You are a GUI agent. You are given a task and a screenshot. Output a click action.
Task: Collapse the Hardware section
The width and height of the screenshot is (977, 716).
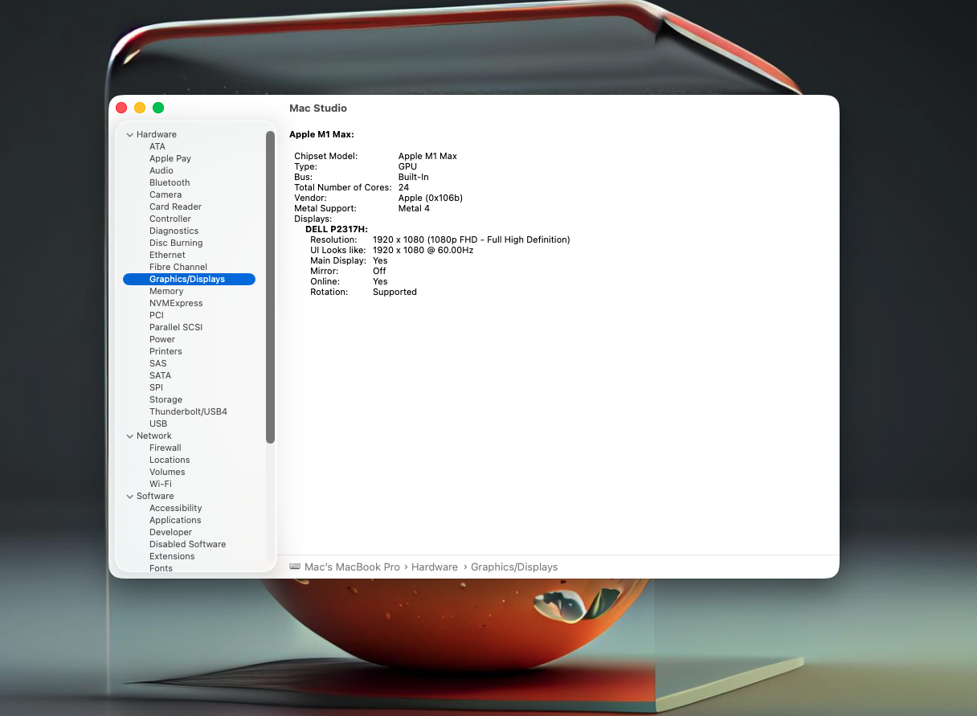(130, 134)
